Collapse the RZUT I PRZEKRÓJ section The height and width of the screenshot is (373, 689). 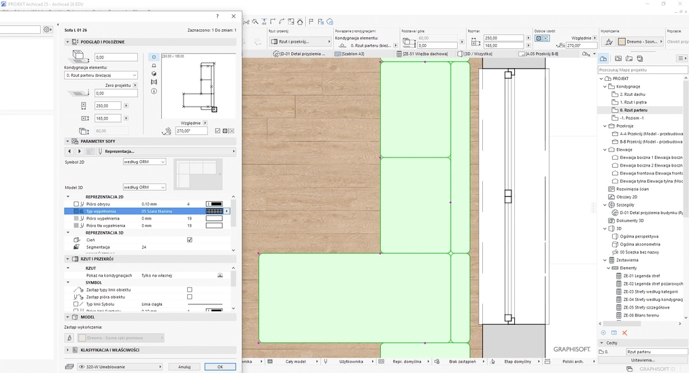point(67,259)
